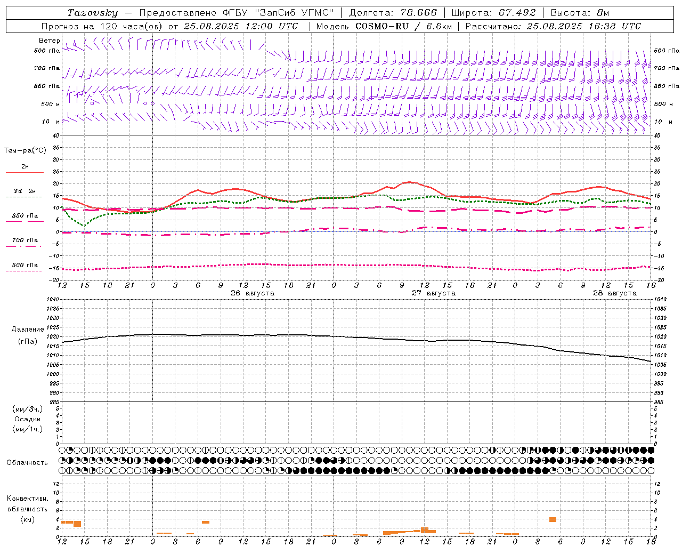Click the "Тем-ра(°C)" temperature panel label
This screenshot has width=682, height=546.
pyautogui.click(x=25, y=151)
